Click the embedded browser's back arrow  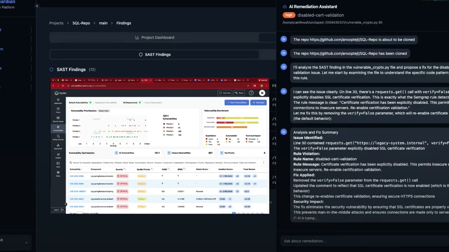pyautogui.click(x=54, y=86)
